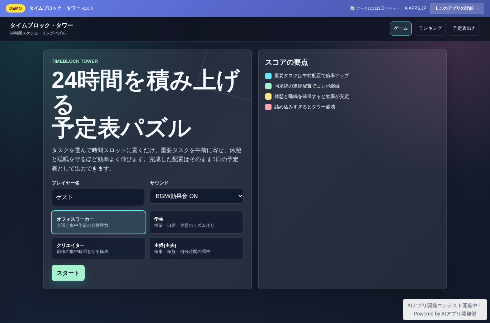Click the yellow DEMO badge
The image size is (490, 323).
(x=15, y=8)
